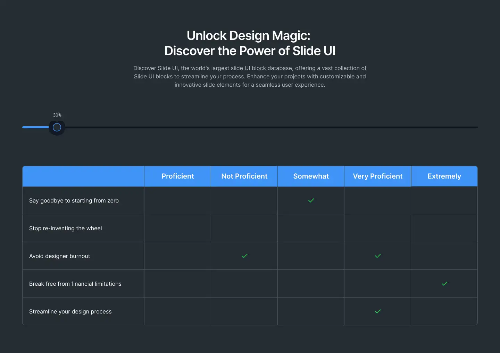500x353 pixels.
Task: Click the Somewhat column header
Action: tap(311, 176)
